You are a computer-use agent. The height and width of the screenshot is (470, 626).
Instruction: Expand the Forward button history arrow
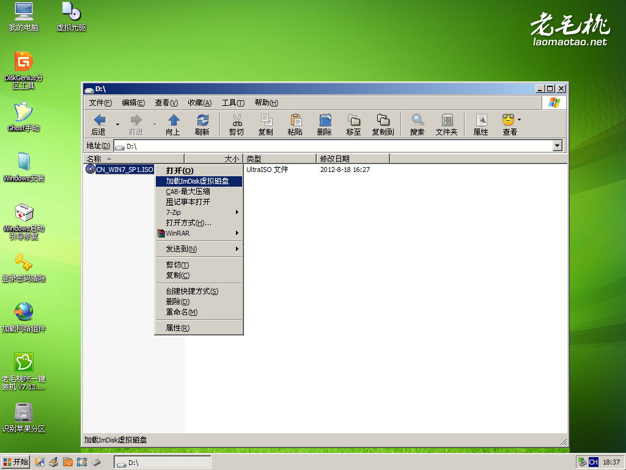coord(155,124)
